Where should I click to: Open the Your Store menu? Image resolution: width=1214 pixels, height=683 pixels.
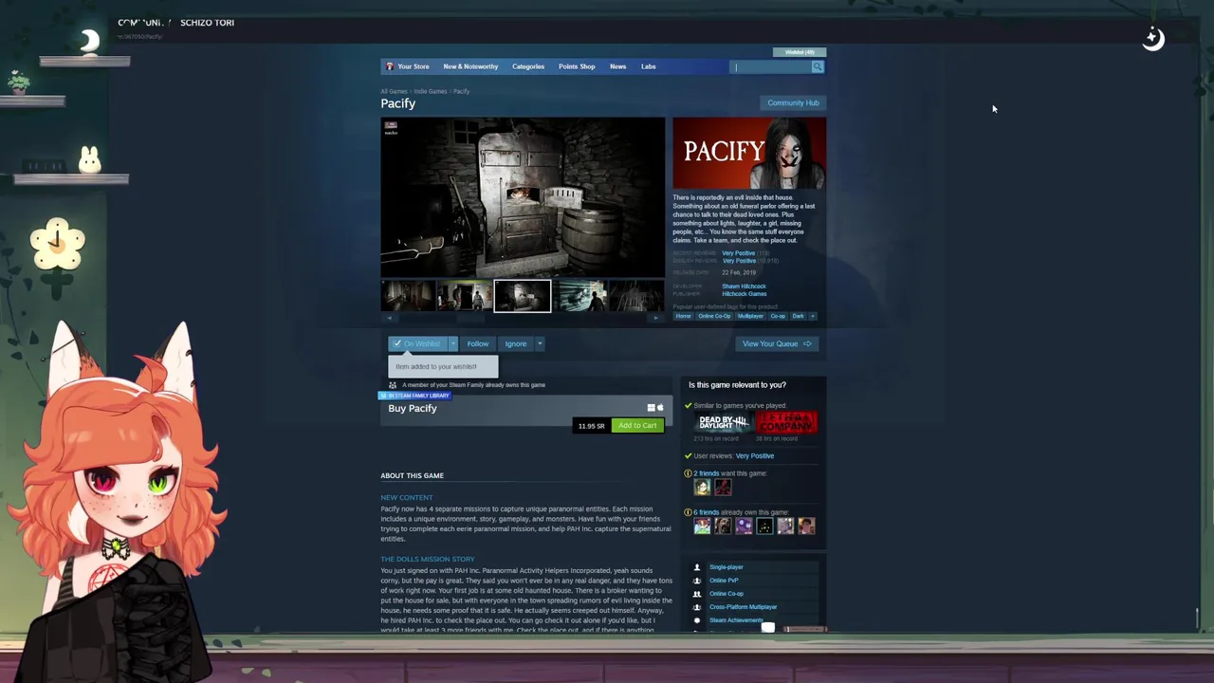coord(414,66)
